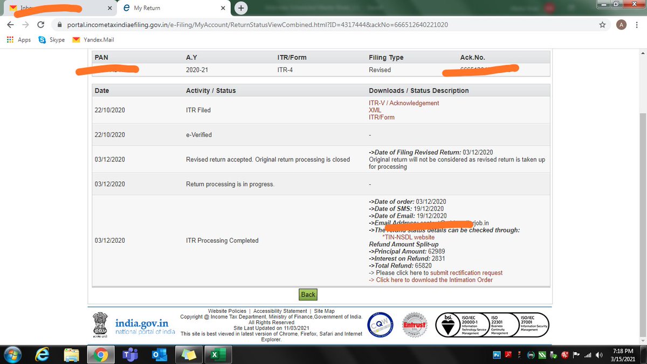Download ITR-V / Acknowledgement

404,103
